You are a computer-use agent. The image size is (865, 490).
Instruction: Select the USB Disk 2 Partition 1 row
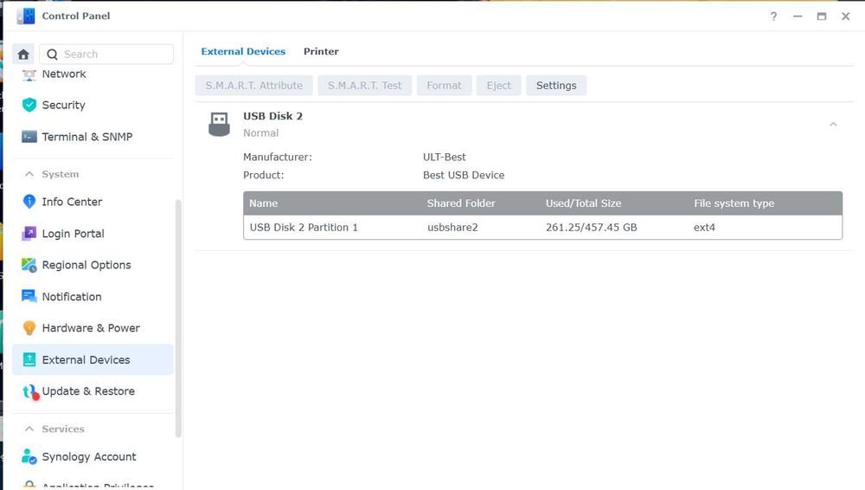[x=543, y=227]
